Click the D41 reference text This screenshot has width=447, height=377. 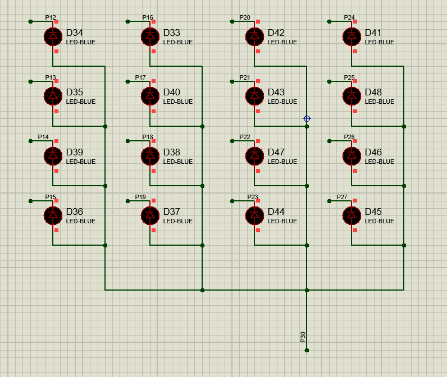pyautogui.click(x=373, y=33)
